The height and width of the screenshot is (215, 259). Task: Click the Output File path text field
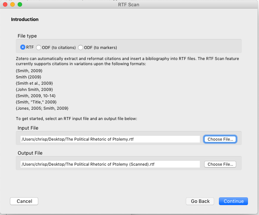[110, 164]
